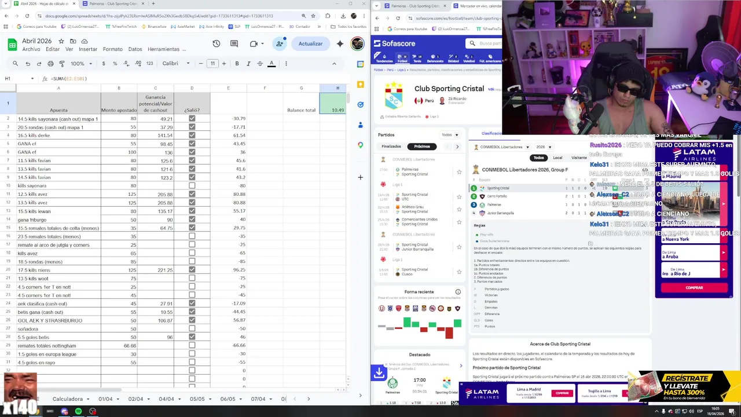
Task: Click the Sofascore search box
Action: click(485, 43)
